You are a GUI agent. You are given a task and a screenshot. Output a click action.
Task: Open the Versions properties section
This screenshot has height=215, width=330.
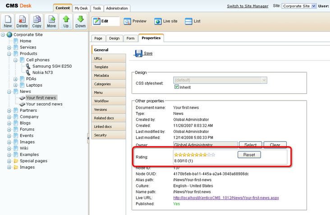click(109, 110)
